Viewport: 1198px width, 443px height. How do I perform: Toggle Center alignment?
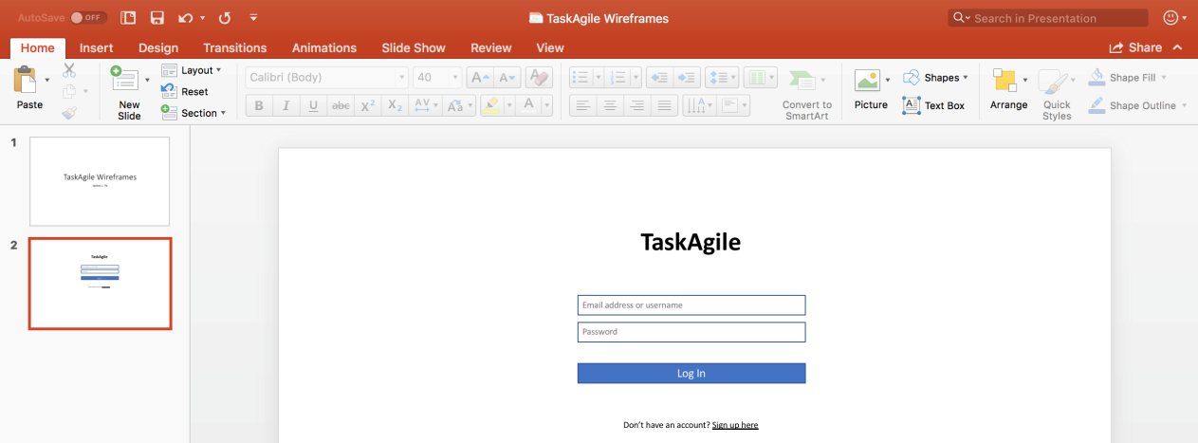(x=610, y=105)
